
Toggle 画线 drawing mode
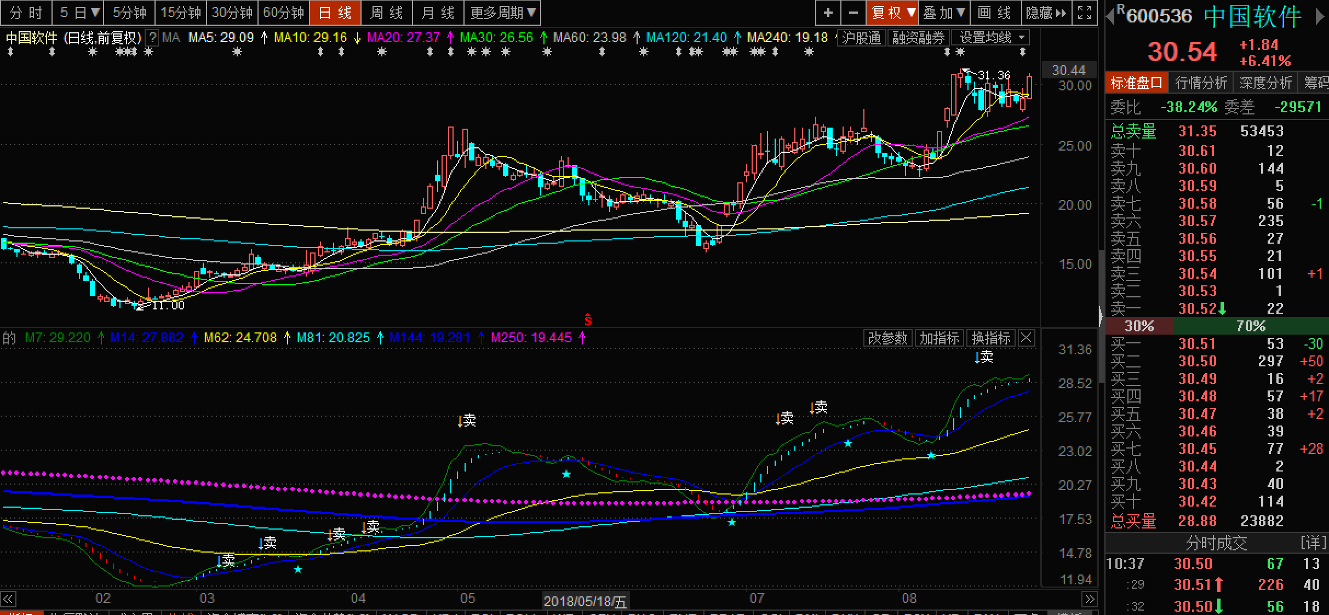pyautogui.click(x=994, y=13)
